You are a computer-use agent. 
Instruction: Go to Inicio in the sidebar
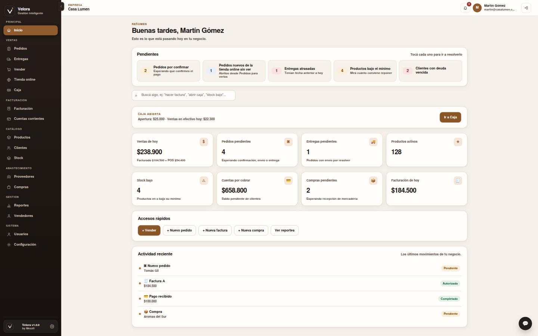31,30
